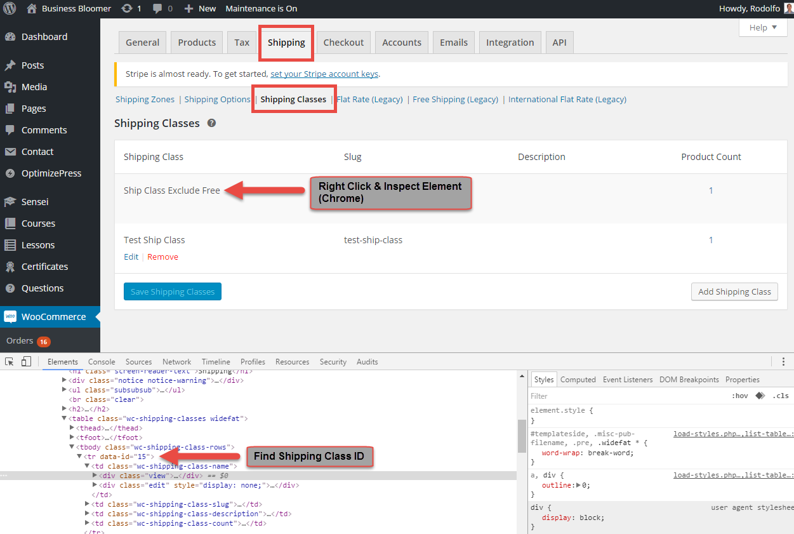This screenshot has width=794, height=534.
Task: Go to Pages in sidebar
Action: (x=34, y=109)
